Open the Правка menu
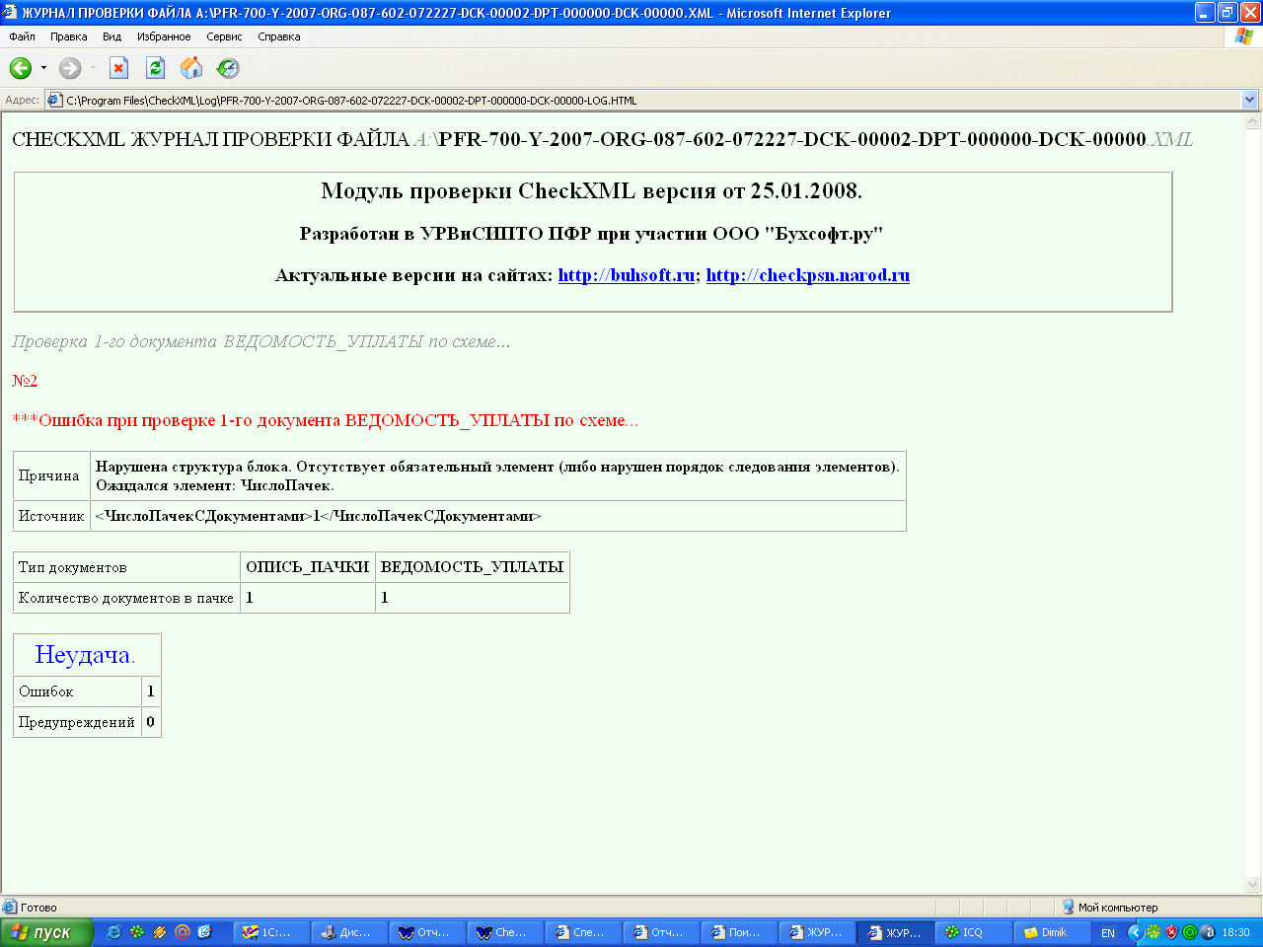1263x947 pixels. pyautogui.click(x=69, y=36)
